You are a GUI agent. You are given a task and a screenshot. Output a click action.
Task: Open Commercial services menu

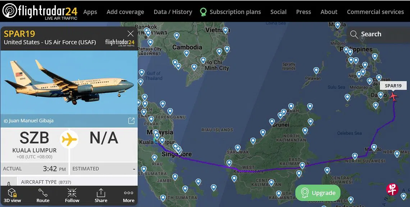coord(375,12)
